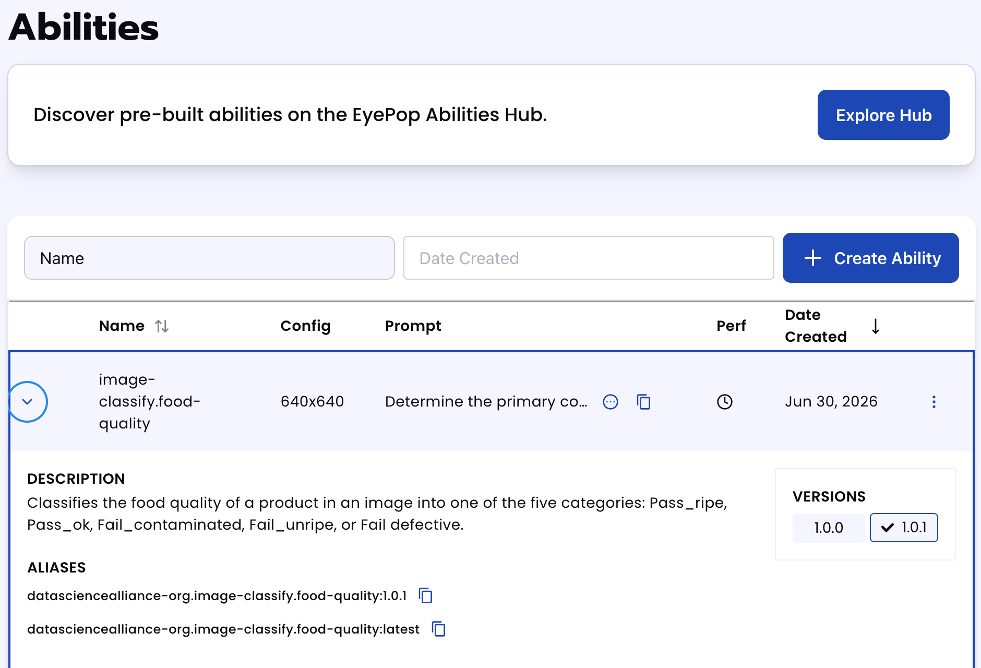Copy the food-quality:1.0.1 alias
Screen dimensions: 981x668
(x=426, y=595)
